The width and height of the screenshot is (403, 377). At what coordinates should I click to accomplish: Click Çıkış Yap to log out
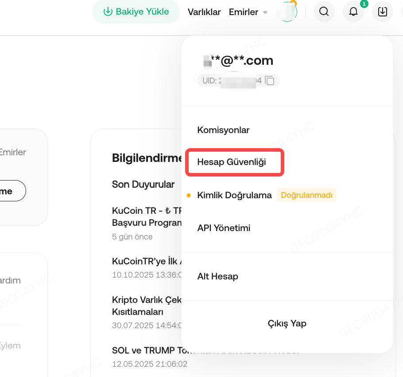point(287,323)
